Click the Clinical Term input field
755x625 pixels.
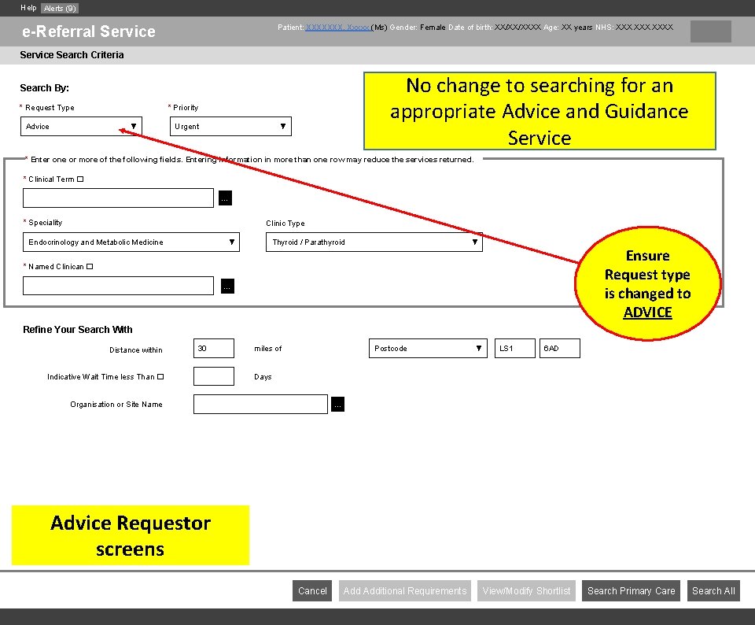tap(119, 198)
